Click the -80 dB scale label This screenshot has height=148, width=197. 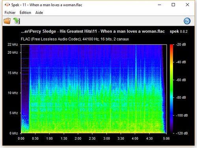(x=181, y=97)
